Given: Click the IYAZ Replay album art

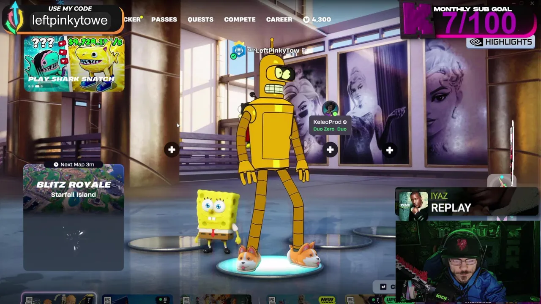Looking at the screenshot, I should [413, 206].
